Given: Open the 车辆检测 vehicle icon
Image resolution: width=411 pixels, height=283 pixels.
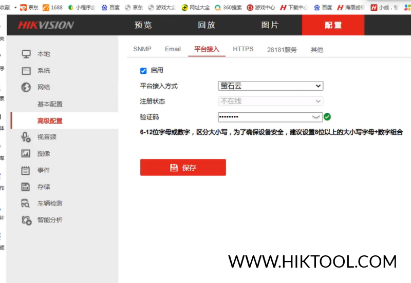Looking at the screenshot, I should pos(25,203).
